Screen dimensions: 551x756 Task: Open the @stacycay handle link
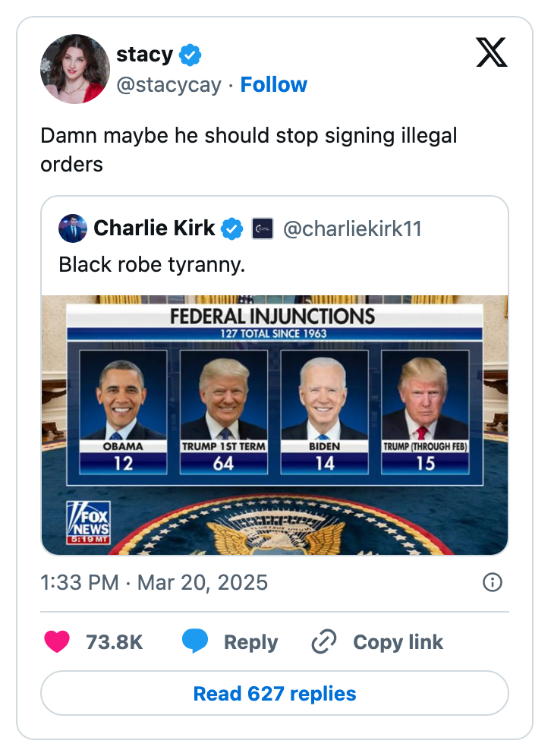(x=168, y=85)
